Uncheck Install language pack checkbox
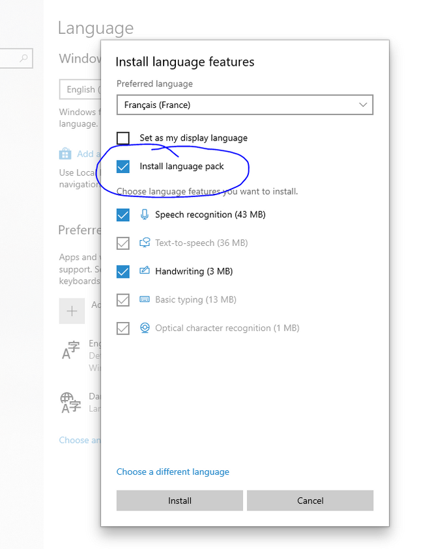430x549 pixels. (123, 167)
